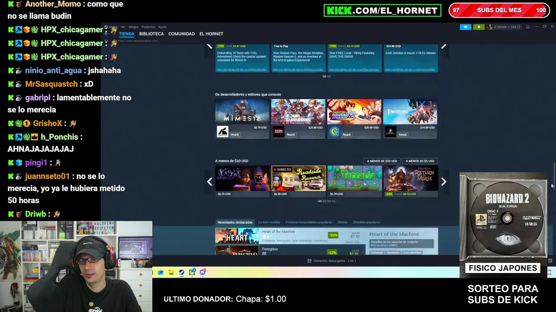Open Outlook from the taskbar
Screen dimensions: 556x312
tap(160, 272)
